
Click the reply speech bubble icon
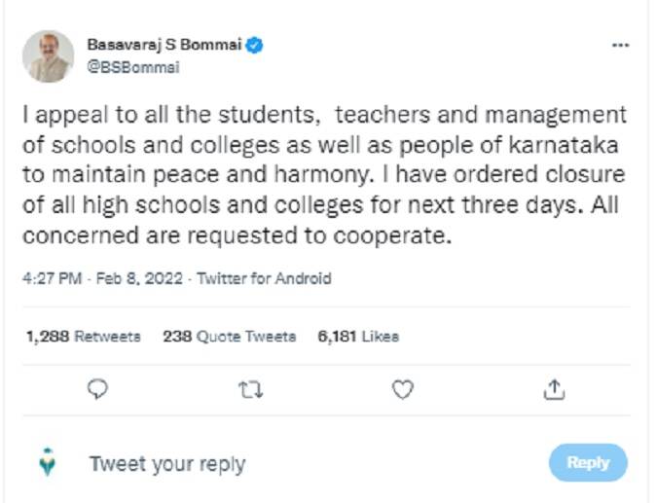tap(97, 389)
